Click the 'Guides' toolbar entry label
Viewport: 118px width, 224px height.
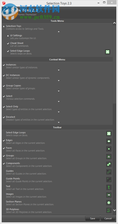click(x=10, y=171)
